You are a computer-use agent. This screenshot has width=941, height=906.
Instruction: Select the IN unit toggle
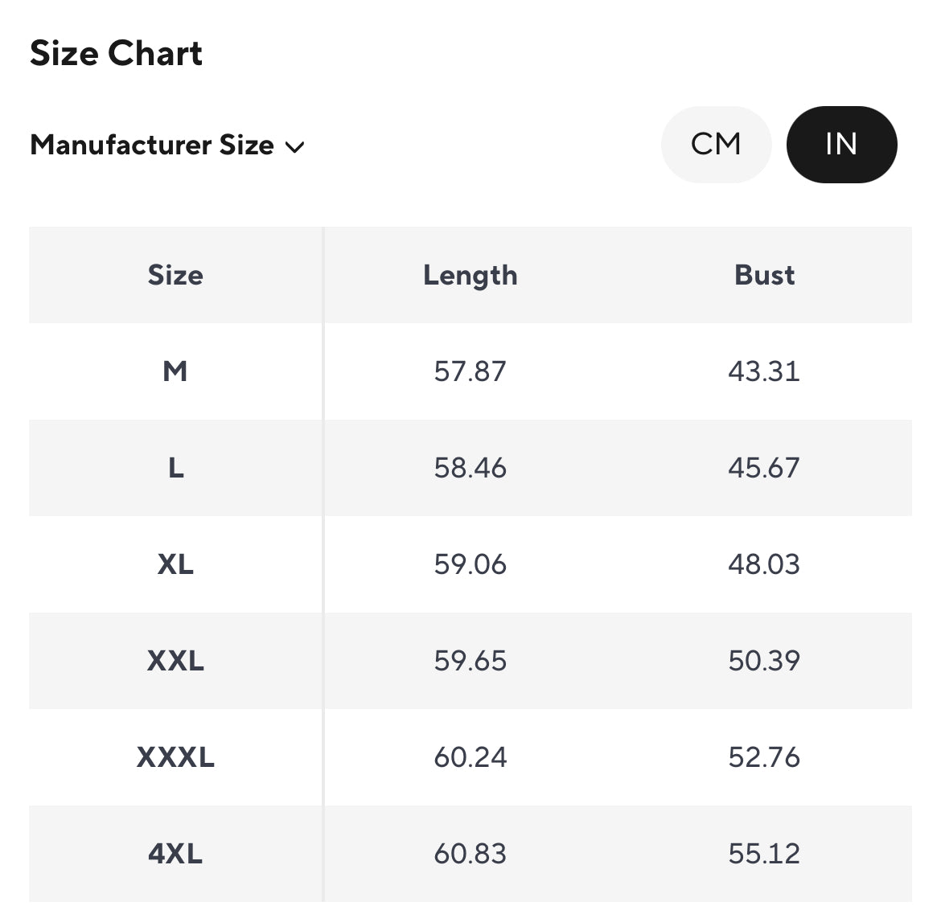pyautogui.click(x=841, y=145)
